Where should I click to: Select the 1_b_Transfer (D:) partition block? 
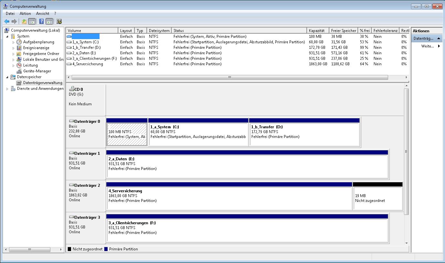tap(304, 132)
